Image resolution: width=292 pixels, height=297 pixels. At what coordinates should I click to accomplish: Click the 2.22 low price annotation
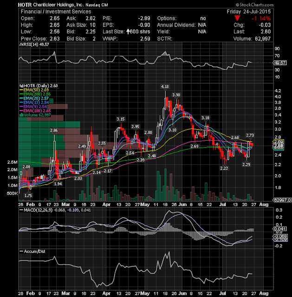pyautogui.click(x=224, y=168)
